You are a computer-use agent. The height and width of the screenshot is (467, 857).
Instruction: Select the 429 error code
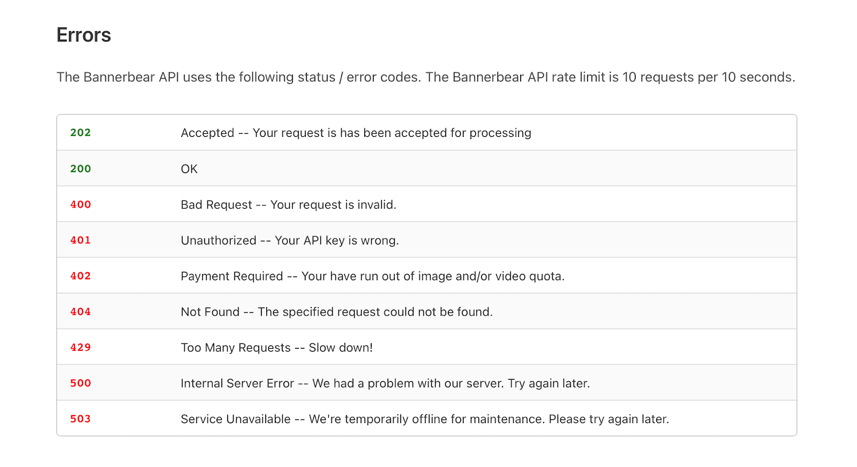click(80, 347)
